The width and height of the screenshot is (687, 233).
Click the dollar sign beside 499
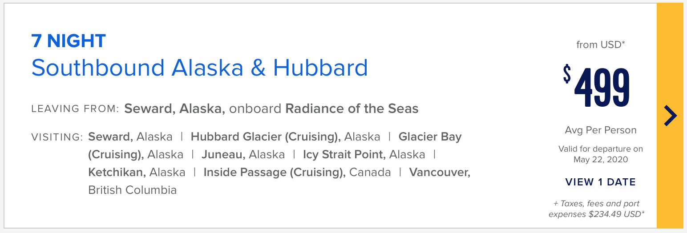[x=567, y=73]
